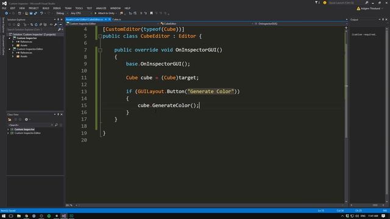Click the Refresh icon in Solution Explorer
Image resolution: width=390 pixels, height=219 pixels.
(36, 24)
